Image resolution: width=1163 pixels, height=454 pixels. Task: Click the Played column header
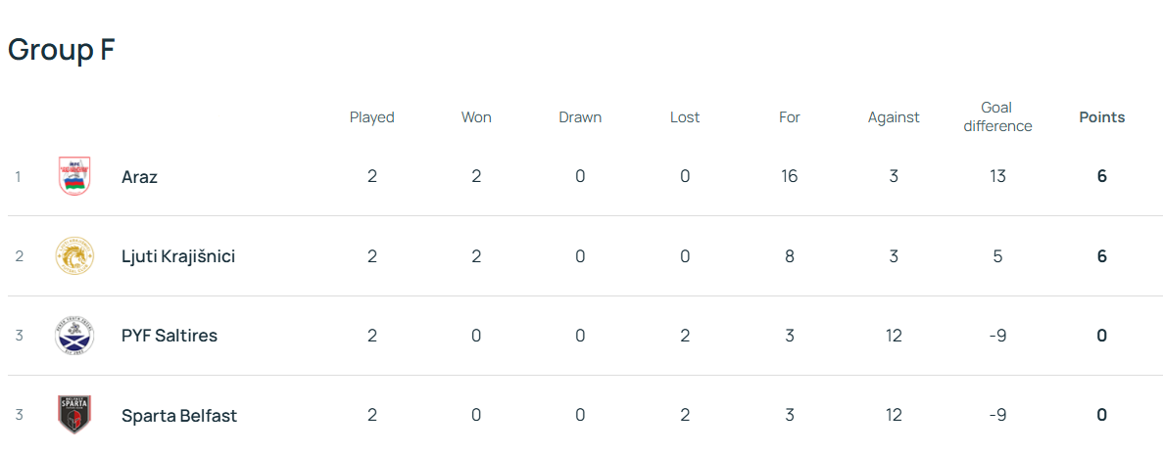pos(372,117)
